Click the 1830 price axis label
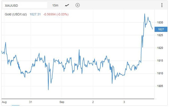Viewport: 169px width, 107px height. [160, 23]
